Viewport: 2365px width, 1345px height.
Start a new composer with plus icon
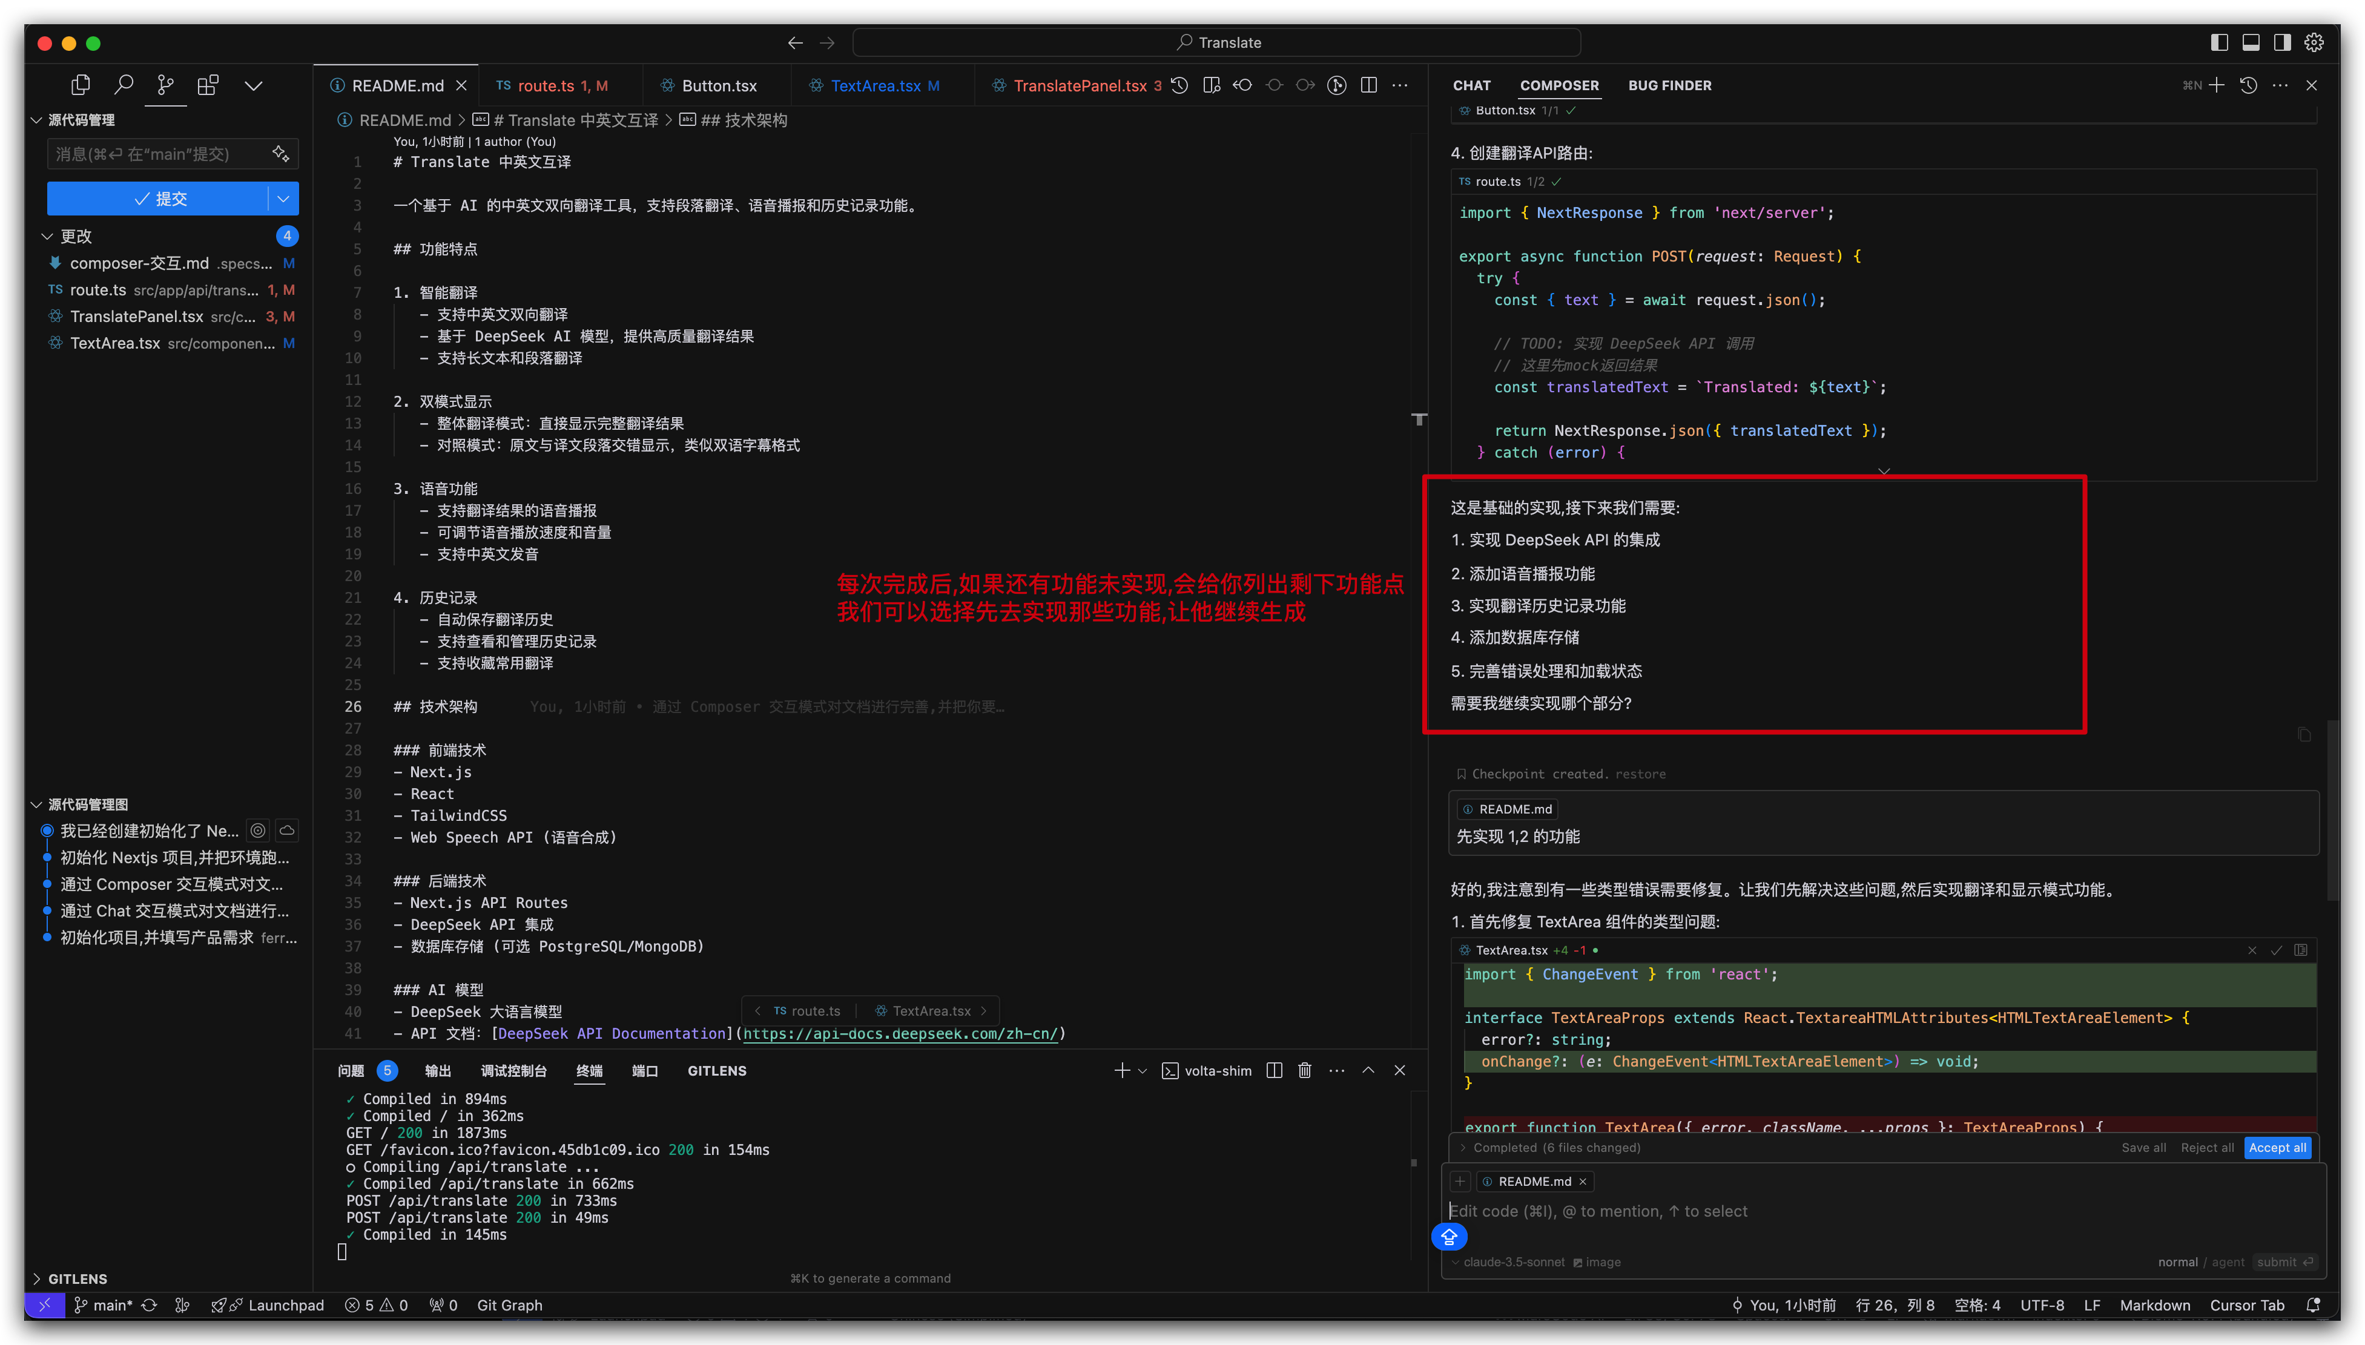coord(2216,85)
